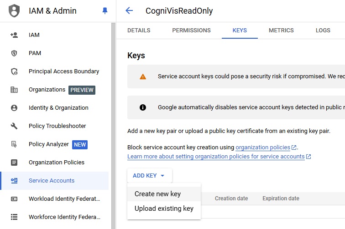Click the Policy Troubleshooter wrench icon
This screenshot has width=345, height=229.
(x=14, y=126)
